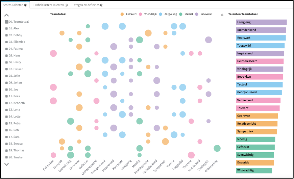Select the Gefocust bar in talent ranking
Viewport: 294px width, 179px height.
pyautogui.click(x=255, y=147)
